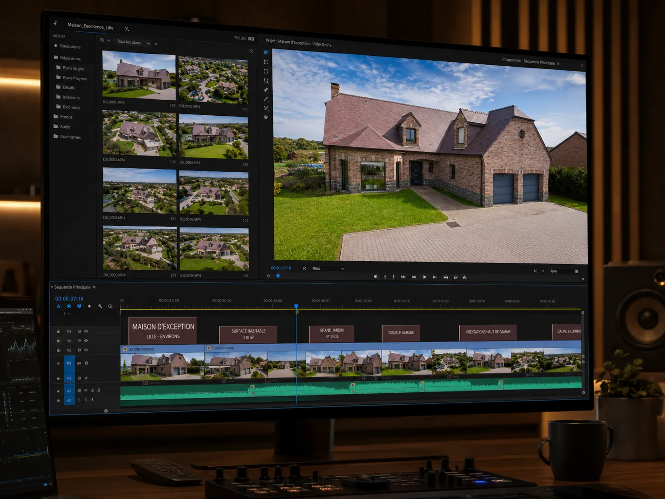
Task: Mute the A1 audio track with M
Action: [x=85, y=391]
